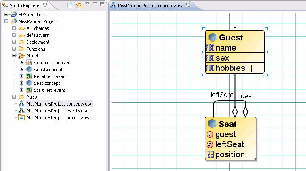This screenshot has width=306, height=171.
Task: Click the Collapse All icon in Studio Explorer
Action: 70,6
